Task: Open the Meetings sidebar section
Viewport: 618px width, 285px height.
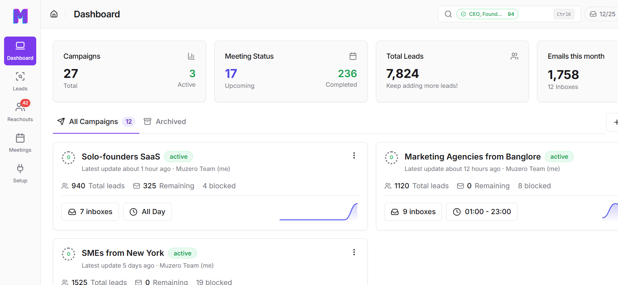Action: [20, 143]
